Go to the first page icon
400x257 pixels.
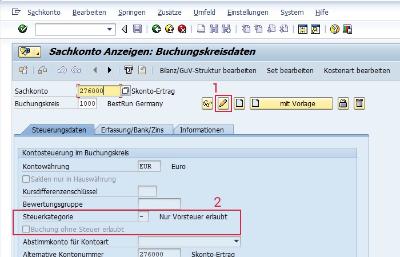[246, 29]
